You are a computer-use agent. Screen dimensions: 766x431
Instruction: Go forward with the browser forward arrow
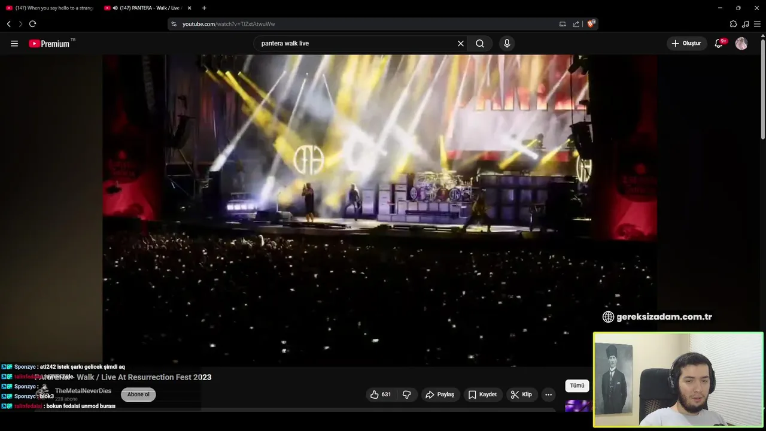click(x=20, y=24)
